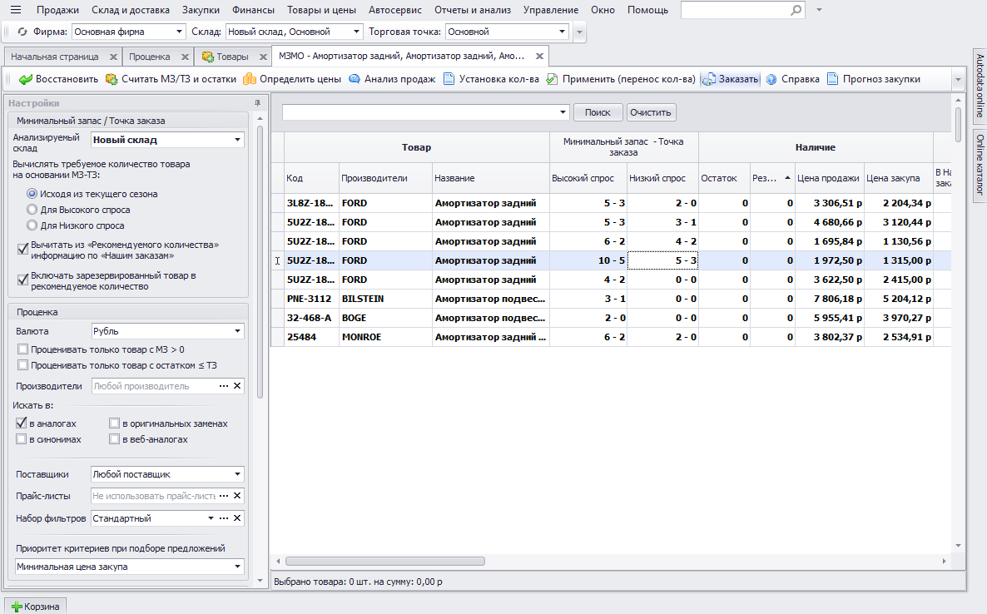This screenshot has width=987, height=614.
Task: Close the Начальная страница tab
Action: [113, 57]
